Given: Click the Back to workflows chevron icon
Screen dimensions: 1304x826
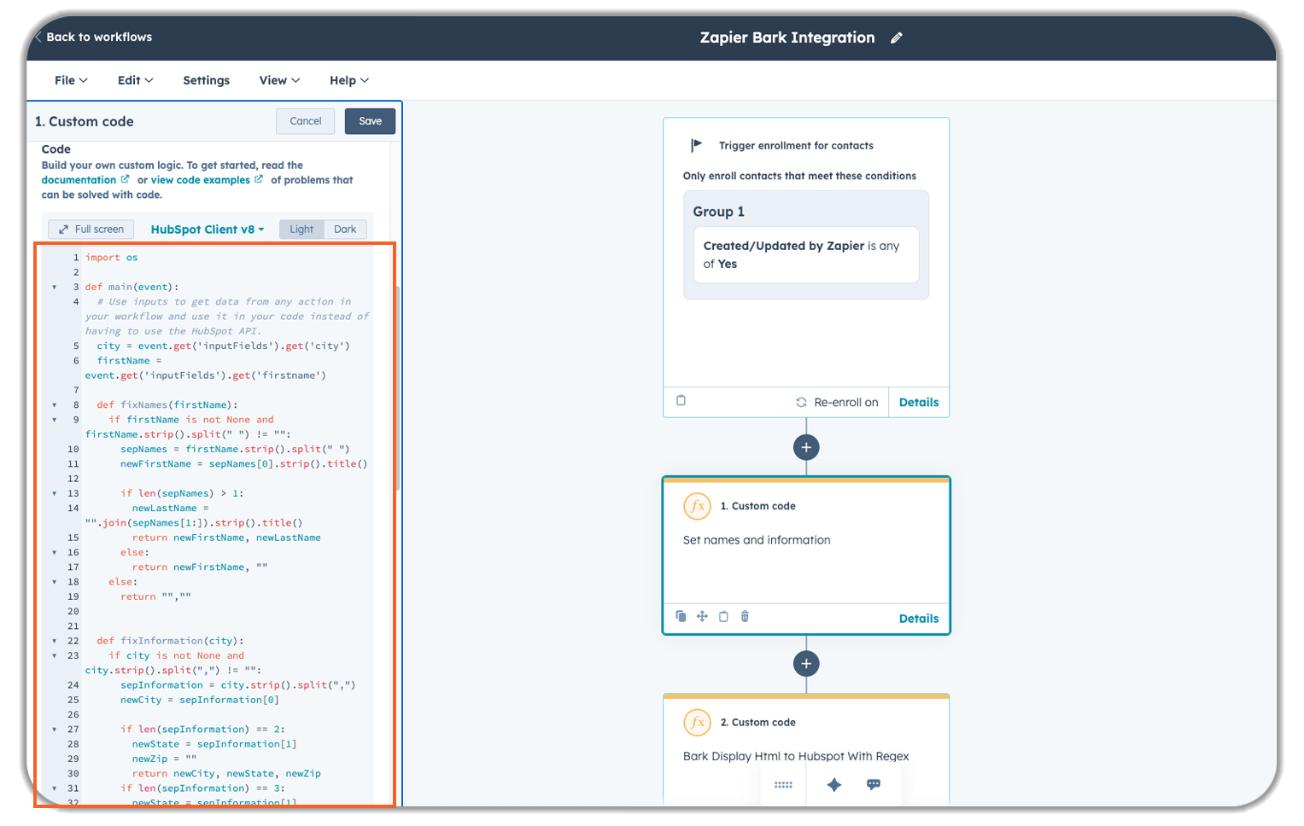Looking at the screenshot, I should 38,37.
